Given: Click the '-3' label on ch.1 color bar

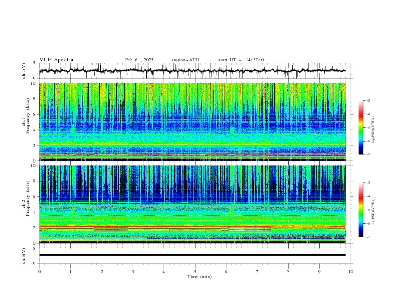Looking at the screenshot, I should coord(368,100).
